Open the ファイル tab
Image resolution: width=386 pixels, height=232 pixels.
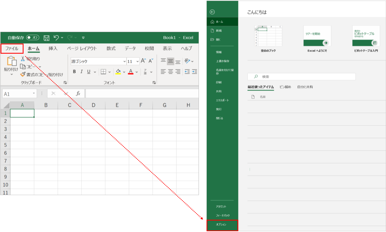pos(12,49)
